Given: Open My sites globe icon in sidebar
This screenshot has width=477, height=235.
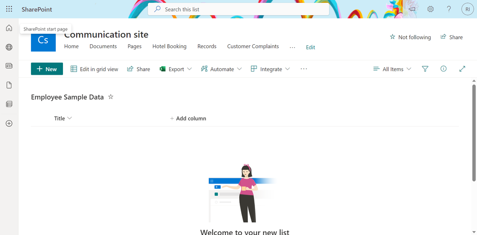Looking at the screenshot, I should point(9,47).
